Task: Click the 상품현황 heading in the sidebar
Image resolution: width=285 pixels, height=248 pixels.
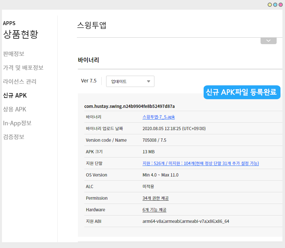Action: 21,34
